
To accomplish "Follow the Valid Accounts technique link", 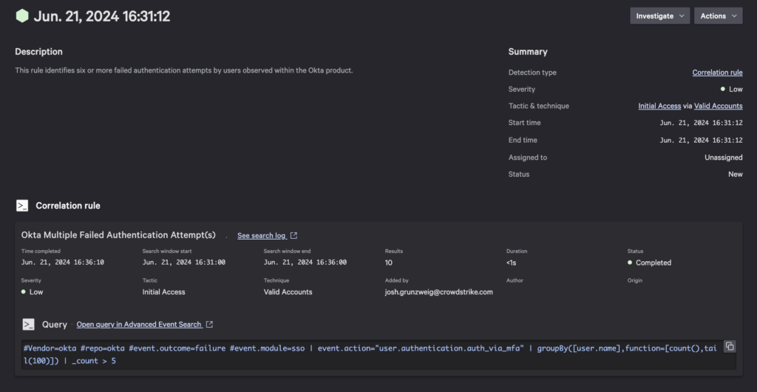I will tap(719, 106).
